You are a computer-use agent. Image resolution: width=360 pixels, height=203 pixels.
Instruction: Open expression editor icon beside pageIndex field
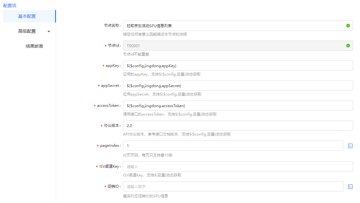click(x=350, y=146)
